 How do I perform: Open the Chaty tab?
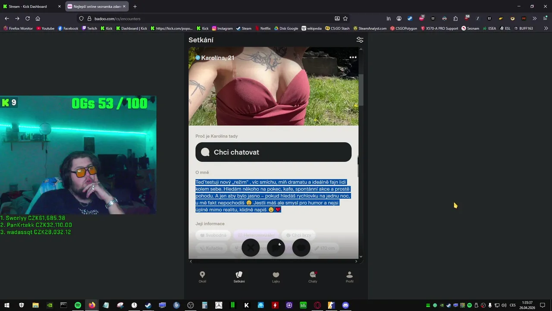click(x=313, y=277)
